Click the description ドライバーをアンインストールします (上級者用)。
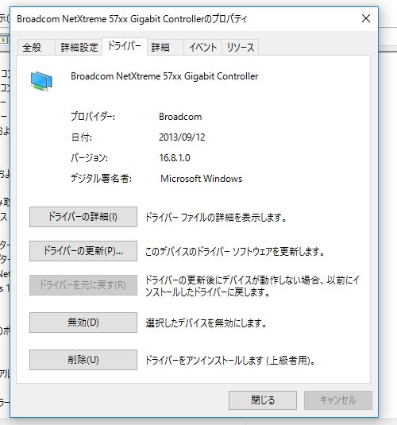The height and width of the screenshot is (425, 397). tap(230, 361)
